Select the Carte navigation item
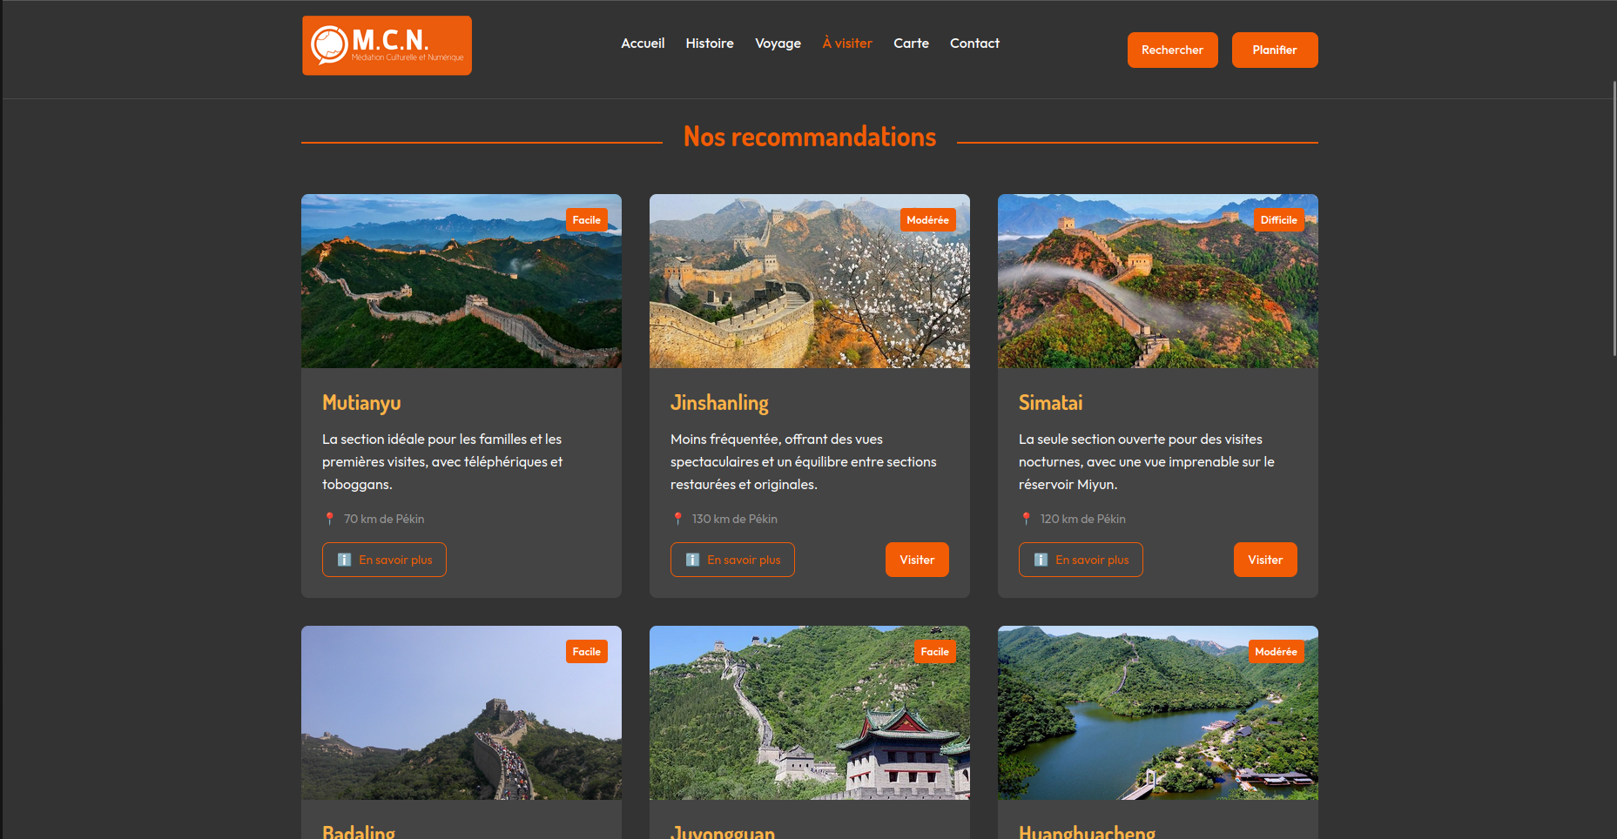This screenshot has width=1617, height=839. (x=911, y=44)
